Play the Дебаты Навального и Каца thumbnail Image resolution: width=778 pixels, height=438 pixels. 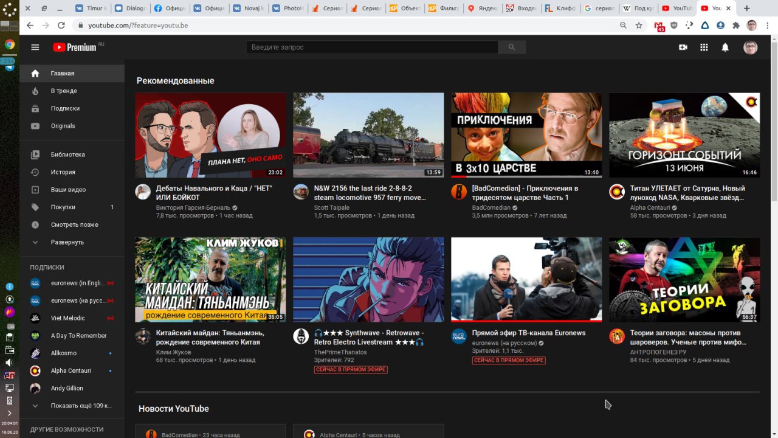(x=210, y=135)
